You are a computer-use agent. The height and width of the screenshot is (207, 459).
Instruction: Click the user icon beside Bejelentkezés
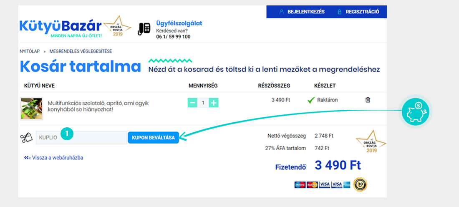pyautogui.click(x=282, y=12)
